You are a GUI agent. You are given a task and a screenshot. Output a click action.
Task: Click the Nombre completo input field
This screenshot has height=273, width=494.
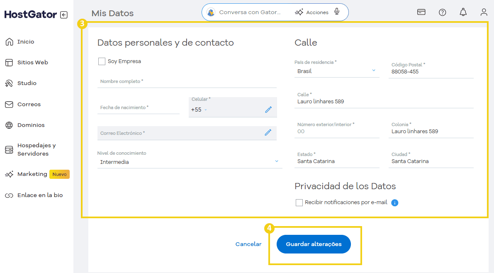click(x=187, y=82)
